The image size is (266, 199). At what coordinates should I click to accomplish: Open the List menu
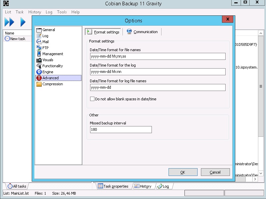(x=8, y=12)
